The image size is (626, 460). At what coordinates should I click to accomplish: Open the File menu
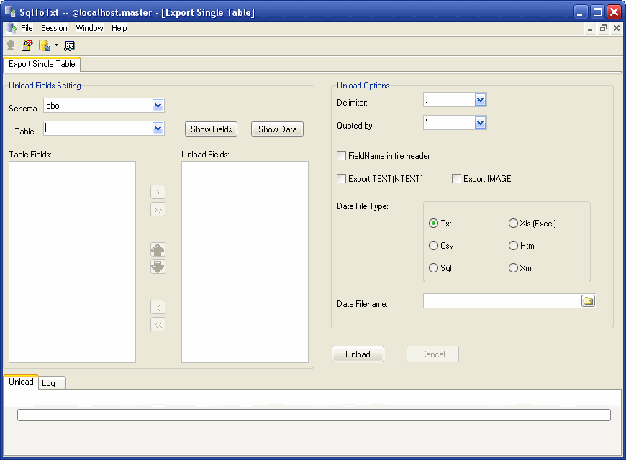[x=27, y=28]
